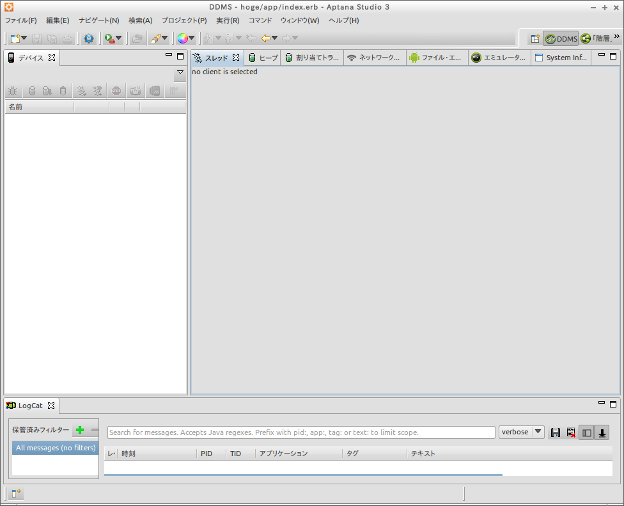Click the open folder toolbar icon

click(137, 38)
